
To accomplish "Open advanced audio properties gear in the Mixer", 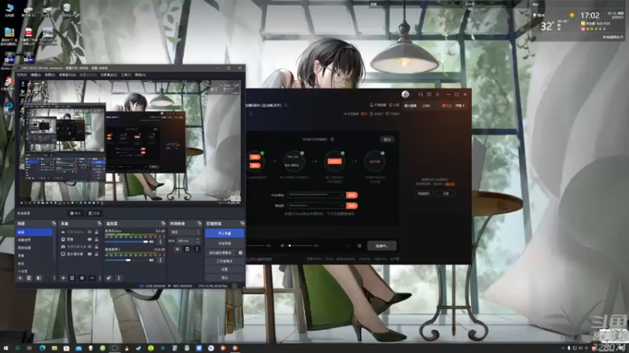I will (x=109, y=278).
